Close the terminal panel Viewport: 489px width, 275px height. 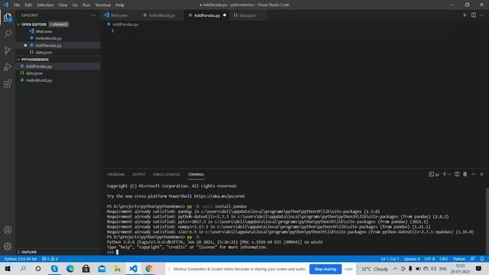click(482, 174)
